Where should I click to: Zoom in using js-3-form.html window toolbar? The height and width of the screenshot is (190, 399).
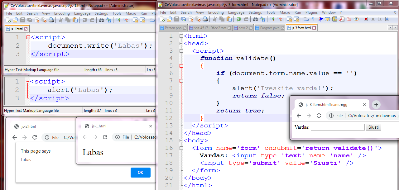coord(272,19)
